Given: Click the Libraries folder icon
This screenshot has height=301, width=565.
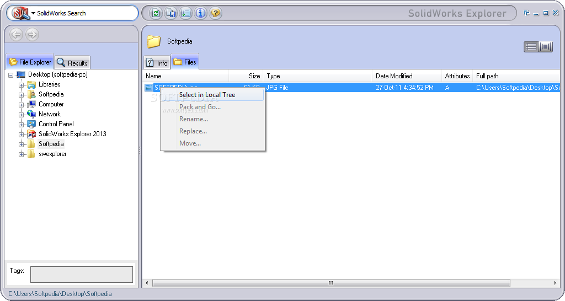Looking at the screenshot, I should [x=31, y=84].
